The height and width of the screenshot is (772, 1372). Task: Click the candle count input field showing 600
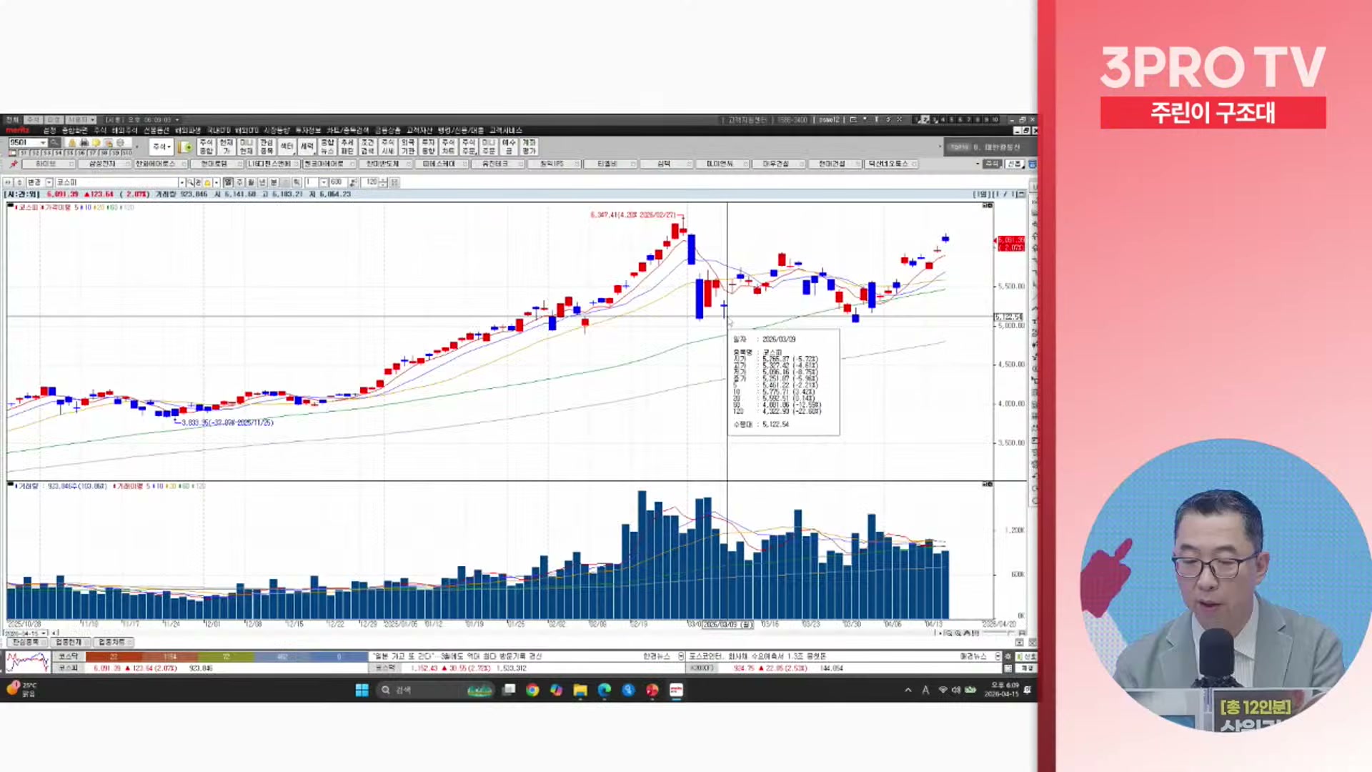tap(337, 183)
